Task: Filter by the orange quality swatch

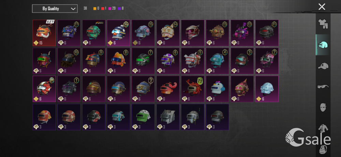Action: click(95, 9)
